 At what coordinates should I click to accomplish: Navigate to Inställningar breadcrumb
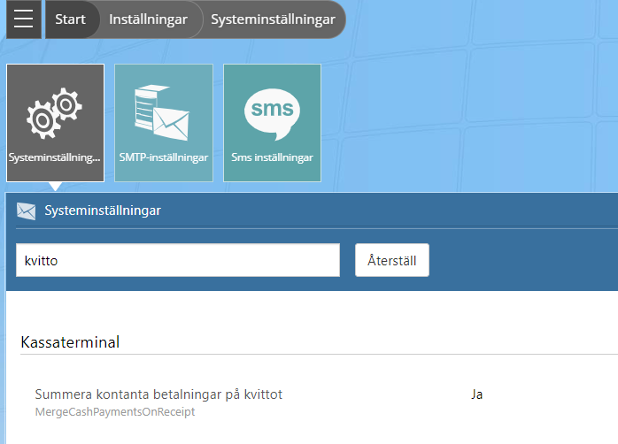(148, 19)
